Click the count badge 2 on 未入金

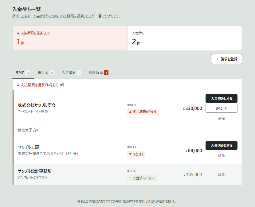click(52, 73)
